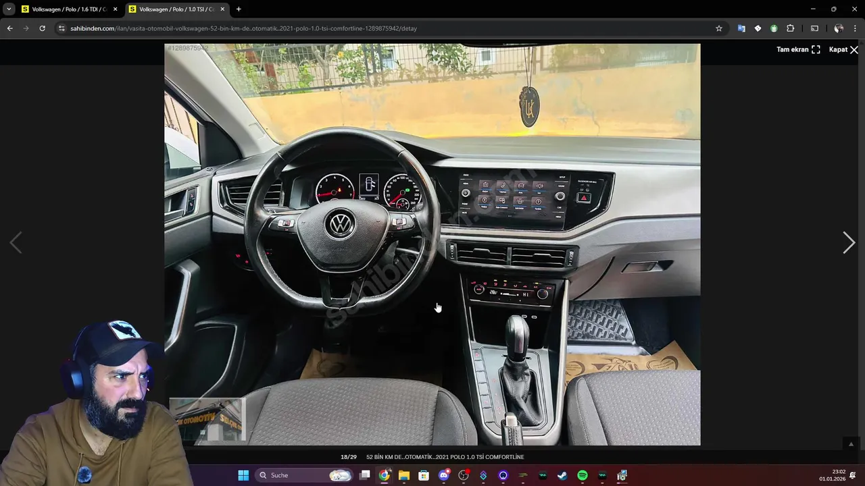The image size is (865, 486).
Task: Open Steam from the taskbar
Action: click(562, 475)
